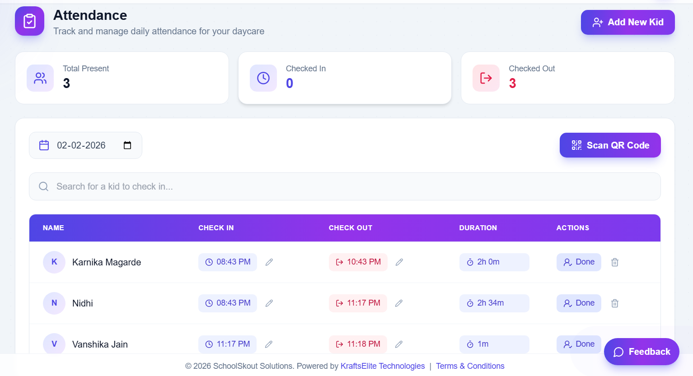Delete Karnika Magarde's record with the trash icon
Screen dimensions: 693x376
(x=614, y=262)
